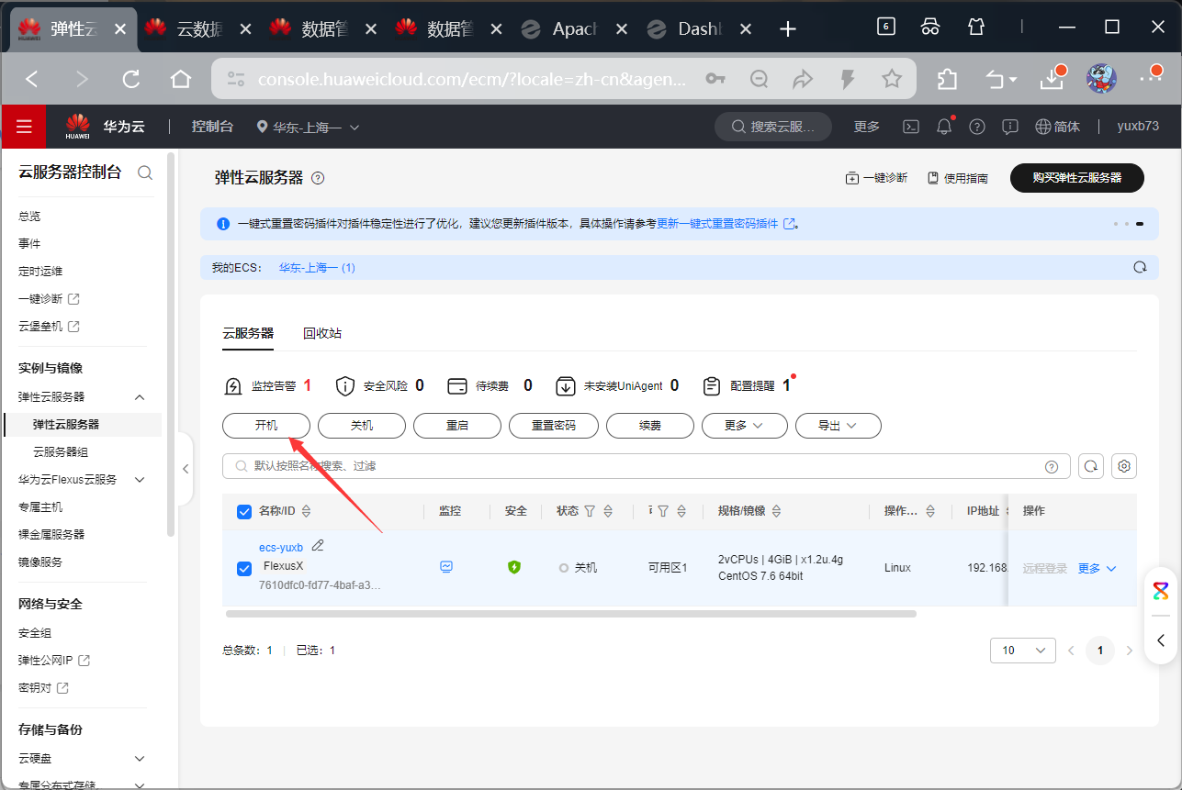Switch to the Dashb browser tab
1182x790 pixels.
[x=701, y=29]
